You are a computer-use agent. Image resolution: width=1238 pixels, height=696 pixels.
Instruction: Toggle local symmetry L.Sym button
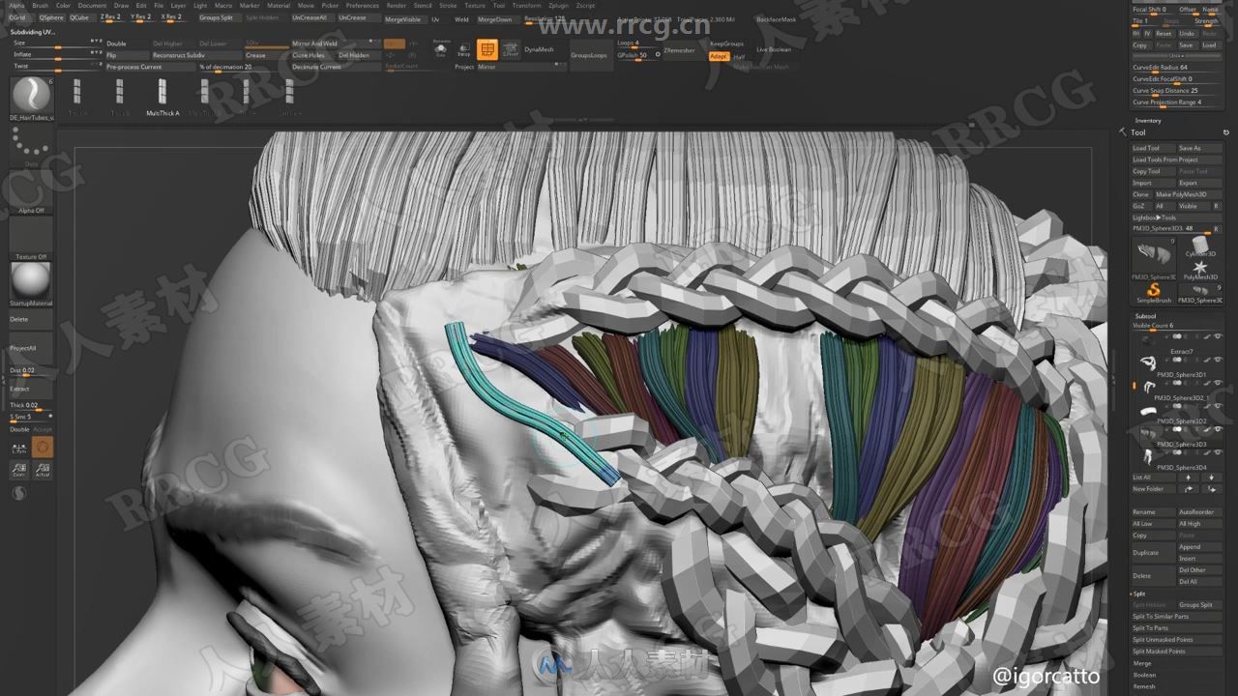point(19,447)
